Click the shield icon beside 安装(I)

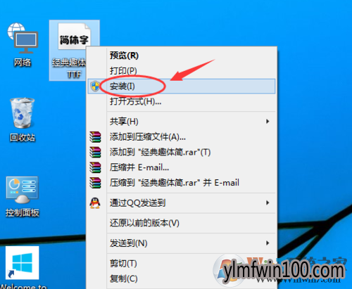[x=95, y=86]
